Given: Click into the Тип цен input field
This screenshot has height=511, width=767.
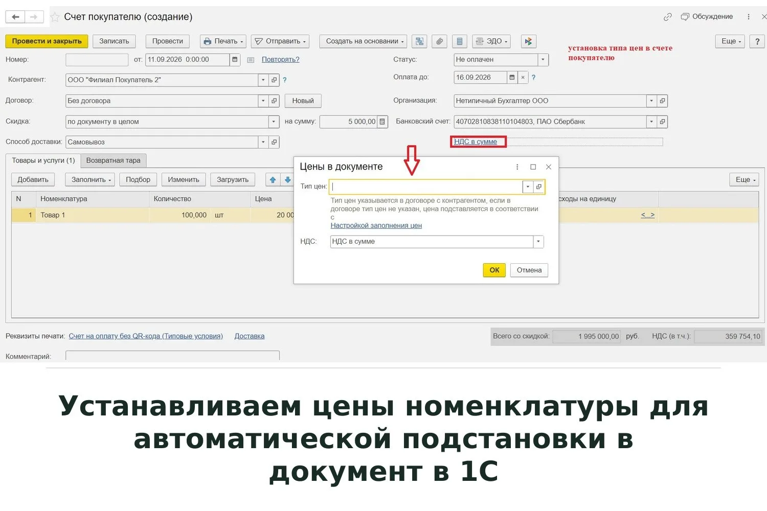Looking at the screenshot, I should [426, 187].
